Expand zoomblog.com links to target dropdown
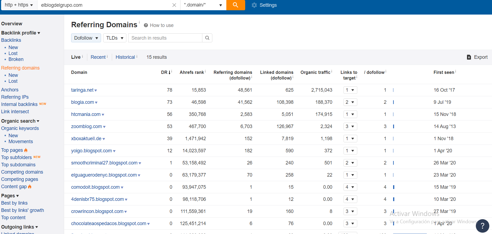The height and width of the screenshot is (234, 492). click(350, 126)
